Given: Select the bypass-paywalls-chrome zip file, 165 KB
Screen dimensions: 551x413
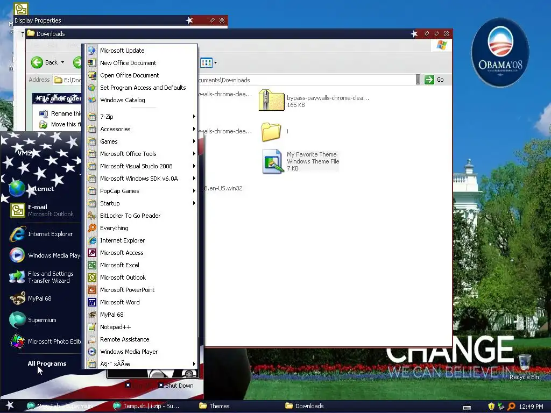Looking at the screenshot, I should 314,101.
